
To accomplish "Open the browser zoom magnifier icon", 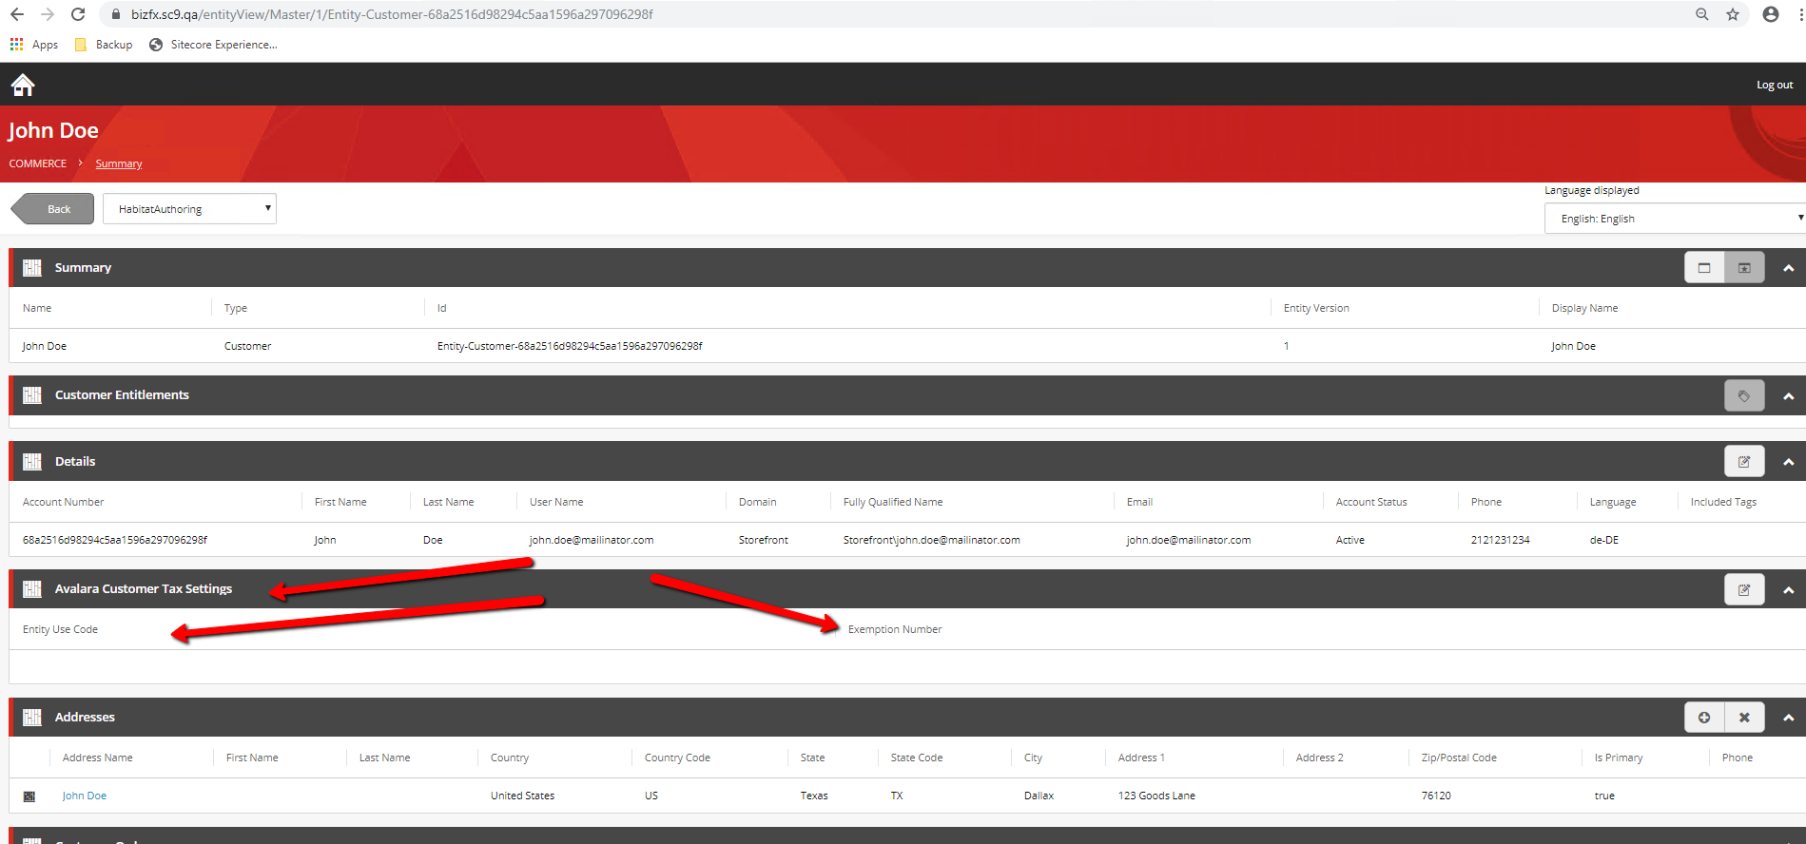I will [1702, 14].
